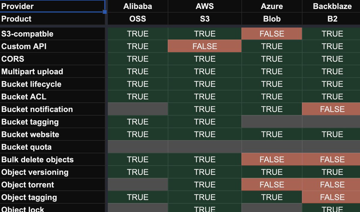Select Azure's TRUE cell for Object tagging
Image resolution: width=360 pixels, height=212 pixels.
tap(272, 197)
